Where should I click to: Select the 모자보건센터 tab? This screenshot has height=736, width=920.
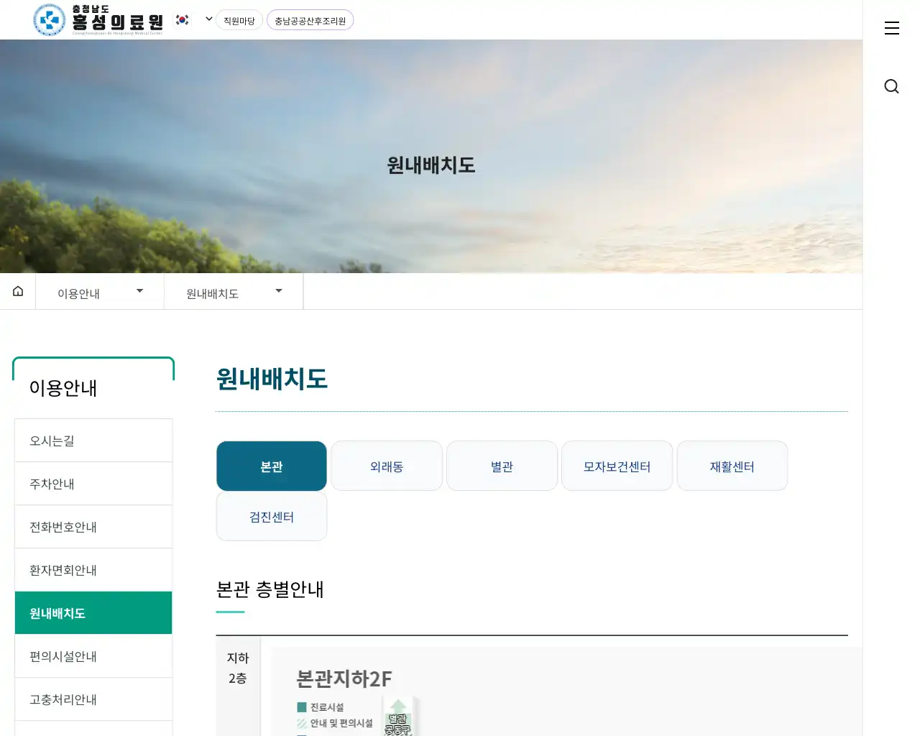click(x=617, y=466)
